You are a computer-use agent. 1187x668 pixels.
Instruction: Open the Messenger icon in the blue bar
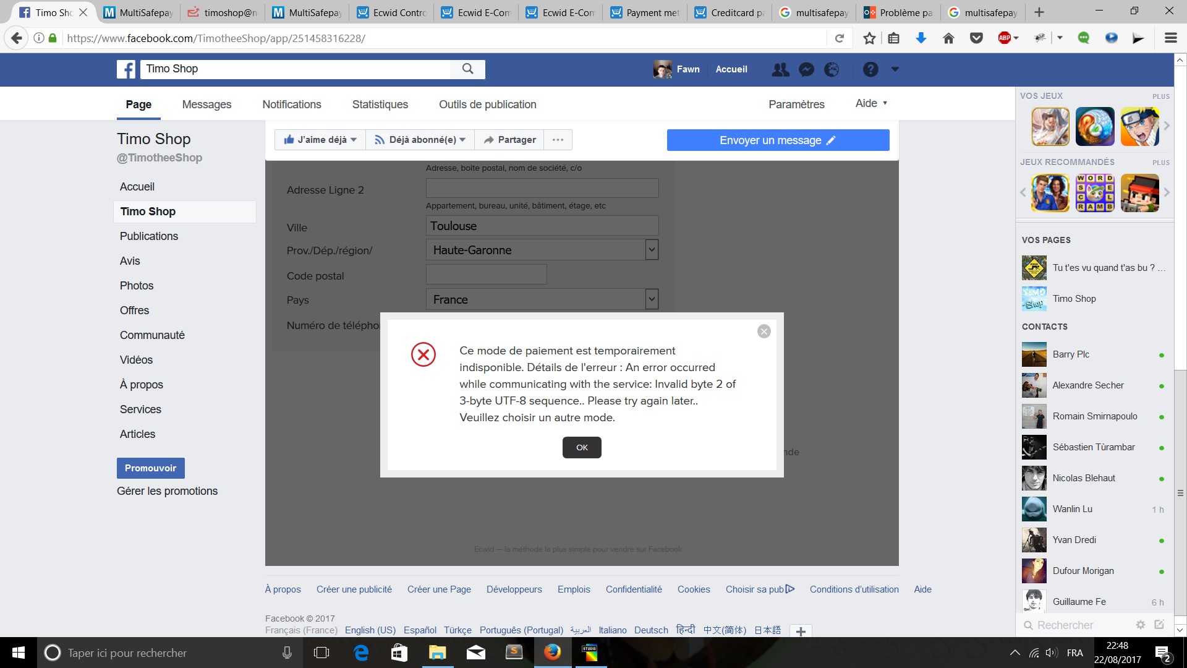(x=806, y=69)
